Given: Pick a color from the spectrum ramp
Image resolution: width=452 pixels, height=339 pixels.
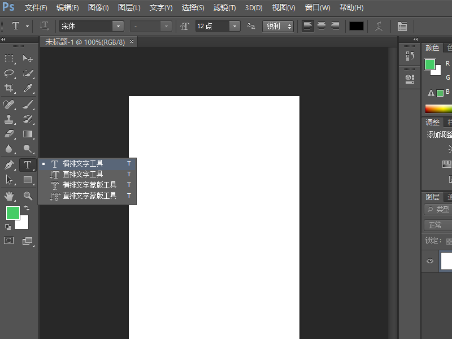Looking at the screenshot, I should (x=438, y=108).
